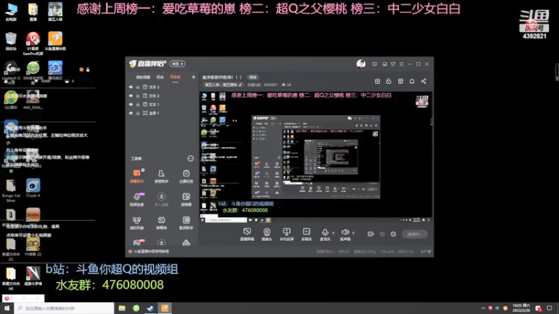Share the live room

tap(423, 81)
